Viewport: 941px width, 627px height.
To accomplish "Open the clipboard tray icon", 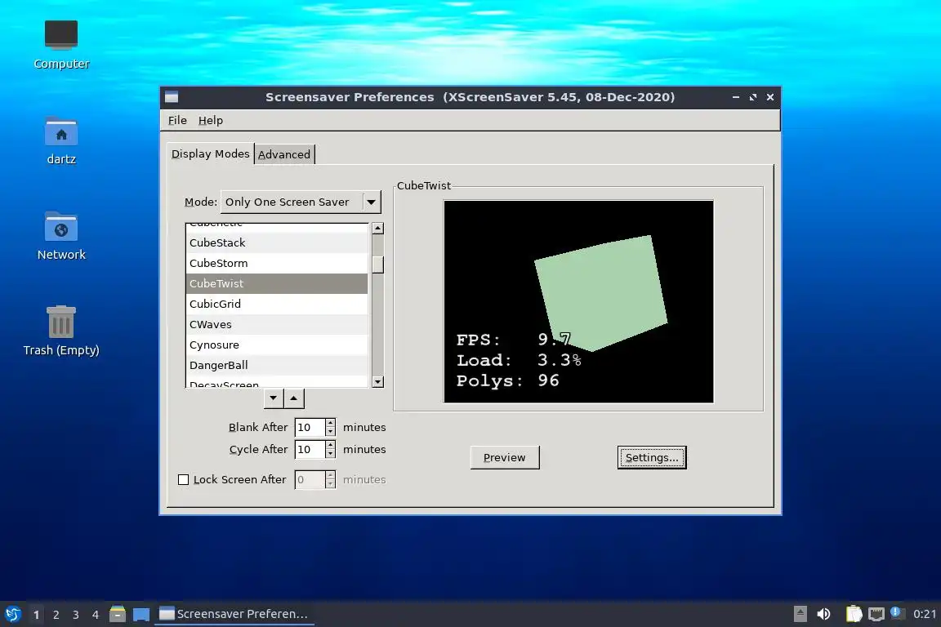I will (x=854, y=614).
